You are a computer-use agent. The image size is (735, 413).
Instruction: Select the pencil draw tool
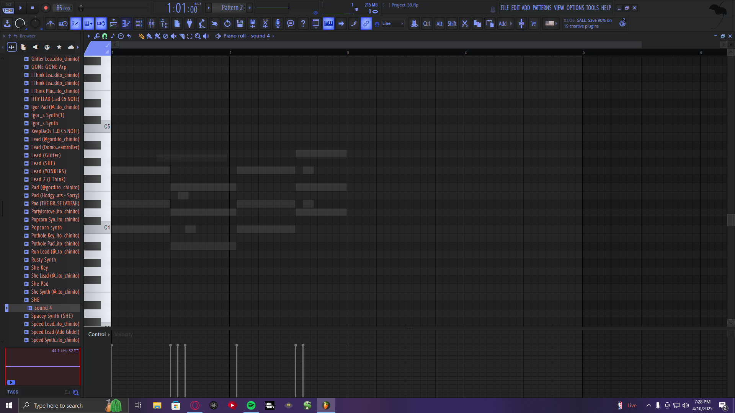141,36
